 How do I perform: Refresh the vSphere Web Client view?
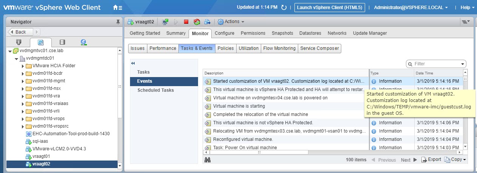coord(284,7)
